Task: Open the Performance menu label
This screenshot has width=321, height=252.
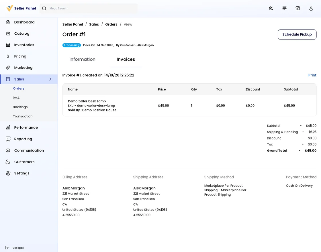Action: (26, 127)
